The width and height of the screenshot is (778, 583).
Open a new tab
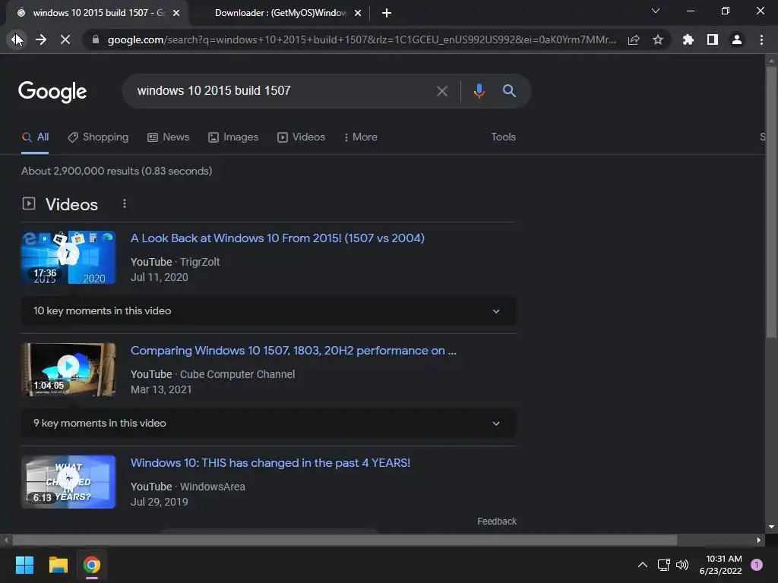click(x=387, y=13)
